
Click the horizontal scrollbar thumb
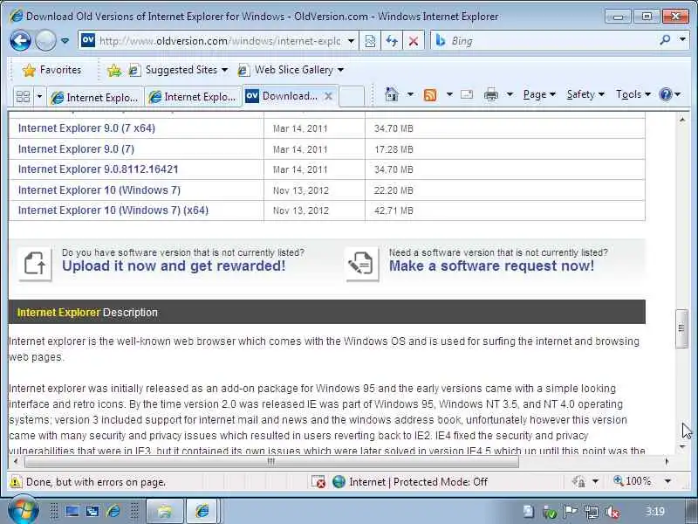(271, 462)
